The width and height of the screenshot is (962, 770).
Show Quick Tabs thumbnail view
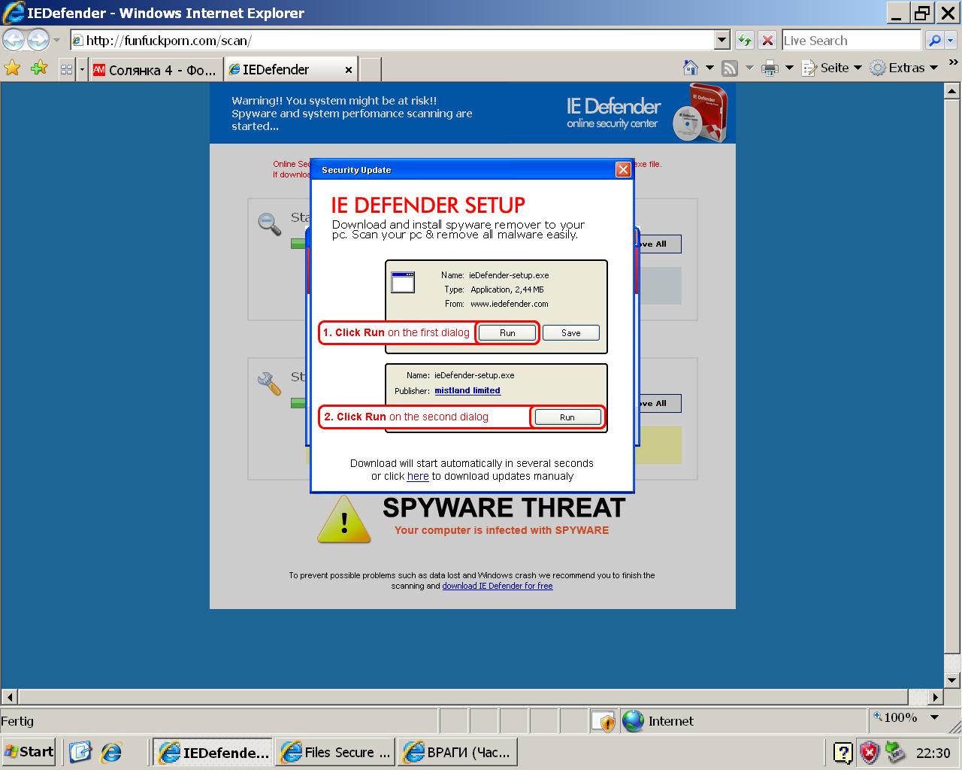(66, 69)
